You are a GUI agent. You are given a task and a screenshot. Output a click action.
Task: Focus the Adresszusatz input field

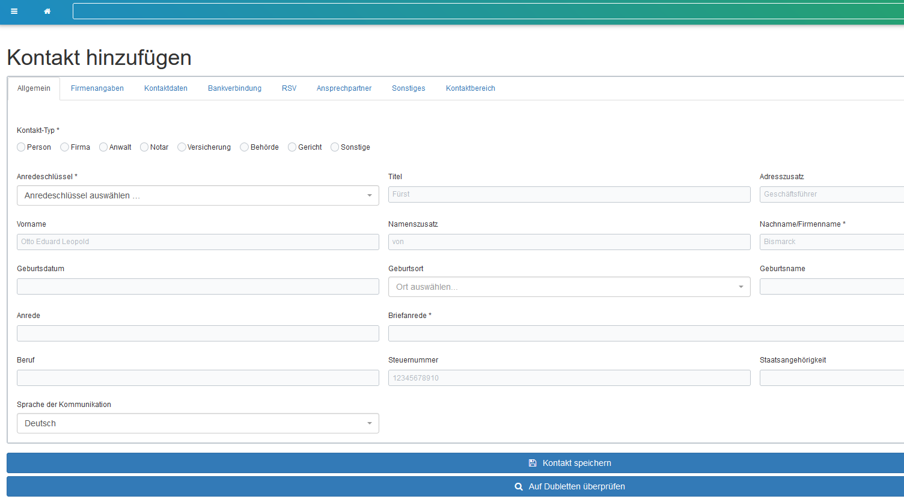(x=832, y=194)
